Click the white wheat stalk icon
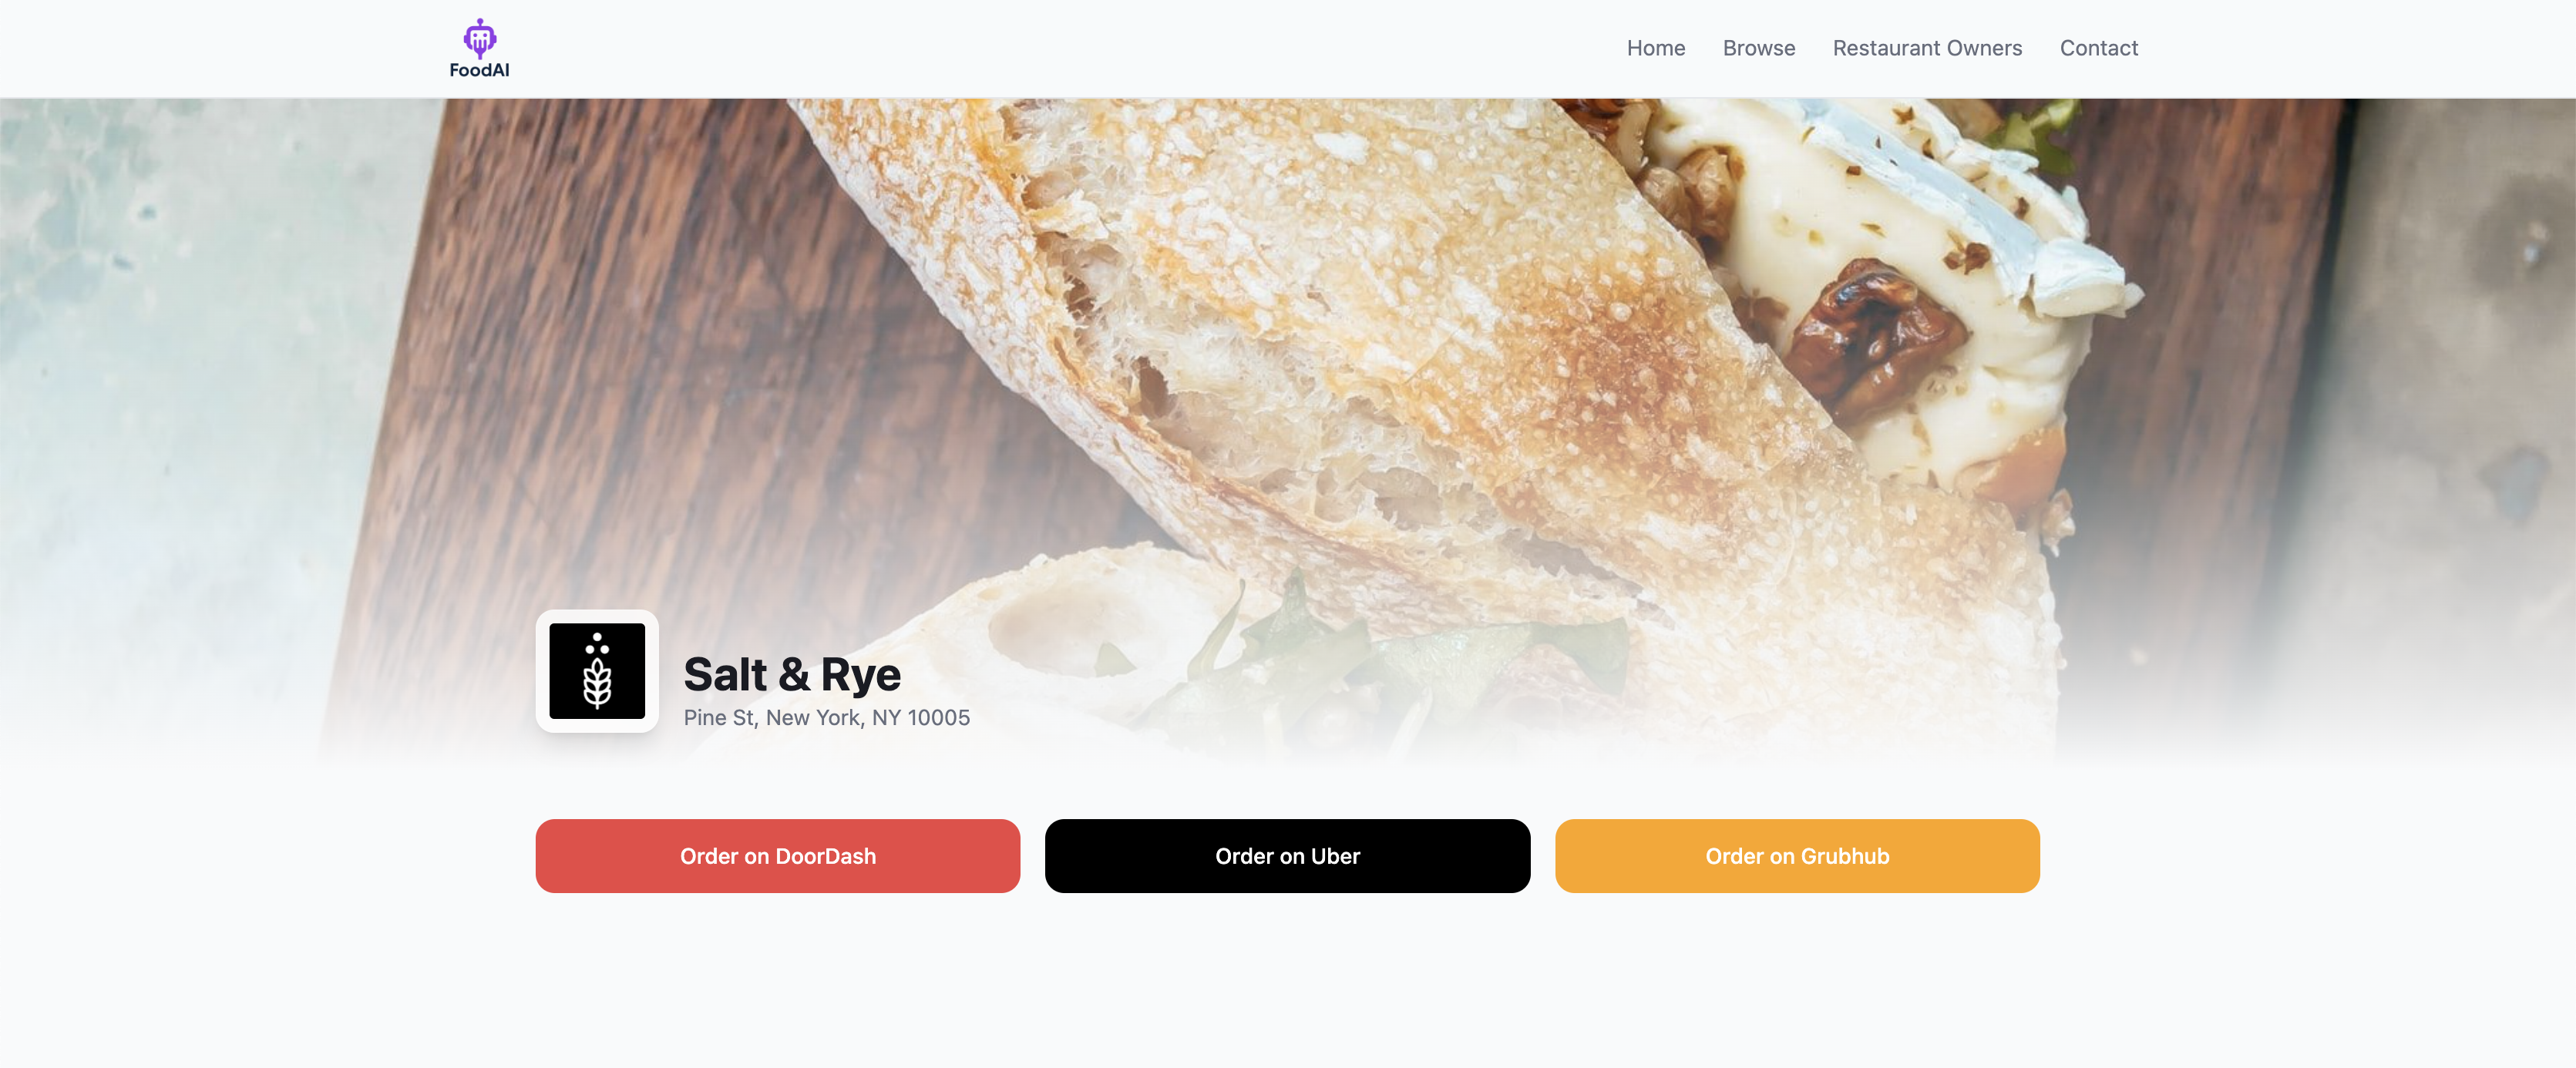This screenshot has width=2576, height=1068. [597, 683]
